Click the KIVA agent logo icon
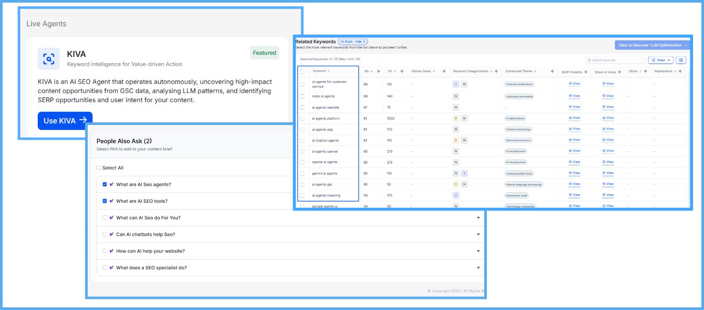This screenshot has height=310, width=704. pyautogui.click(x=49, y=59)
